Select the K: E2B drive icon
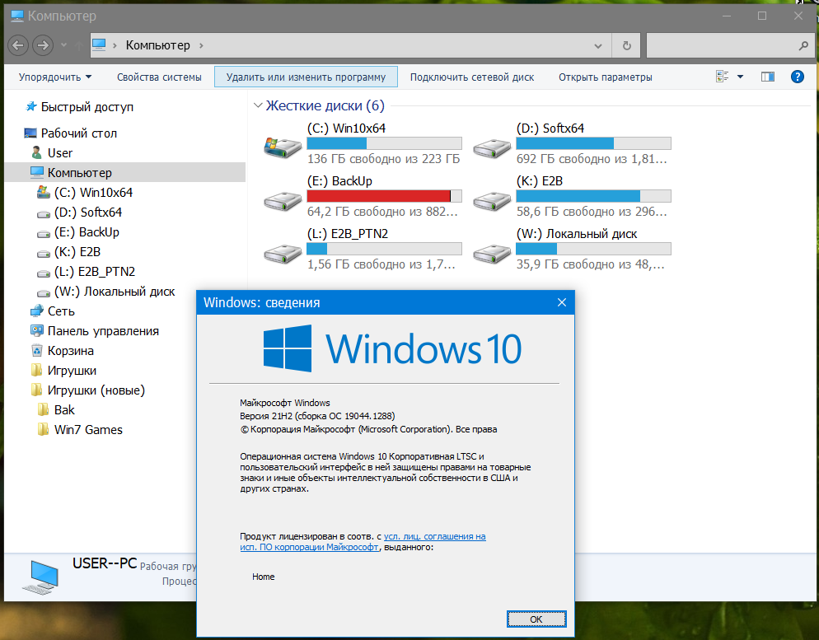The image size is (819, 640). pos(492,200)
